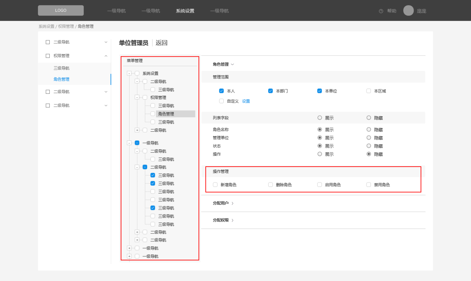Image resolution: width=471 pixels, height=281 pixels.
Task: Collapse the 系统设置 tree node with minus box
Action: click(128, 73)
